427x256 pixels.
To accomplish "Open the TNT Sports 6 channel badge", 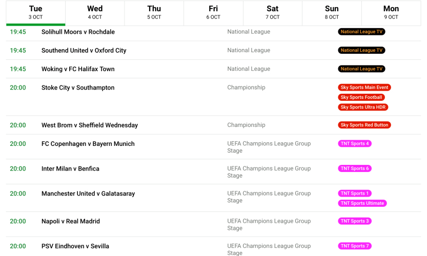I will tap(355, 168).
